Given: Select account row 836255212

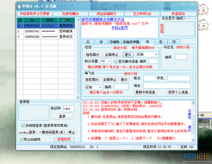Looking at the screenshot, I should [x=46, y=26].
